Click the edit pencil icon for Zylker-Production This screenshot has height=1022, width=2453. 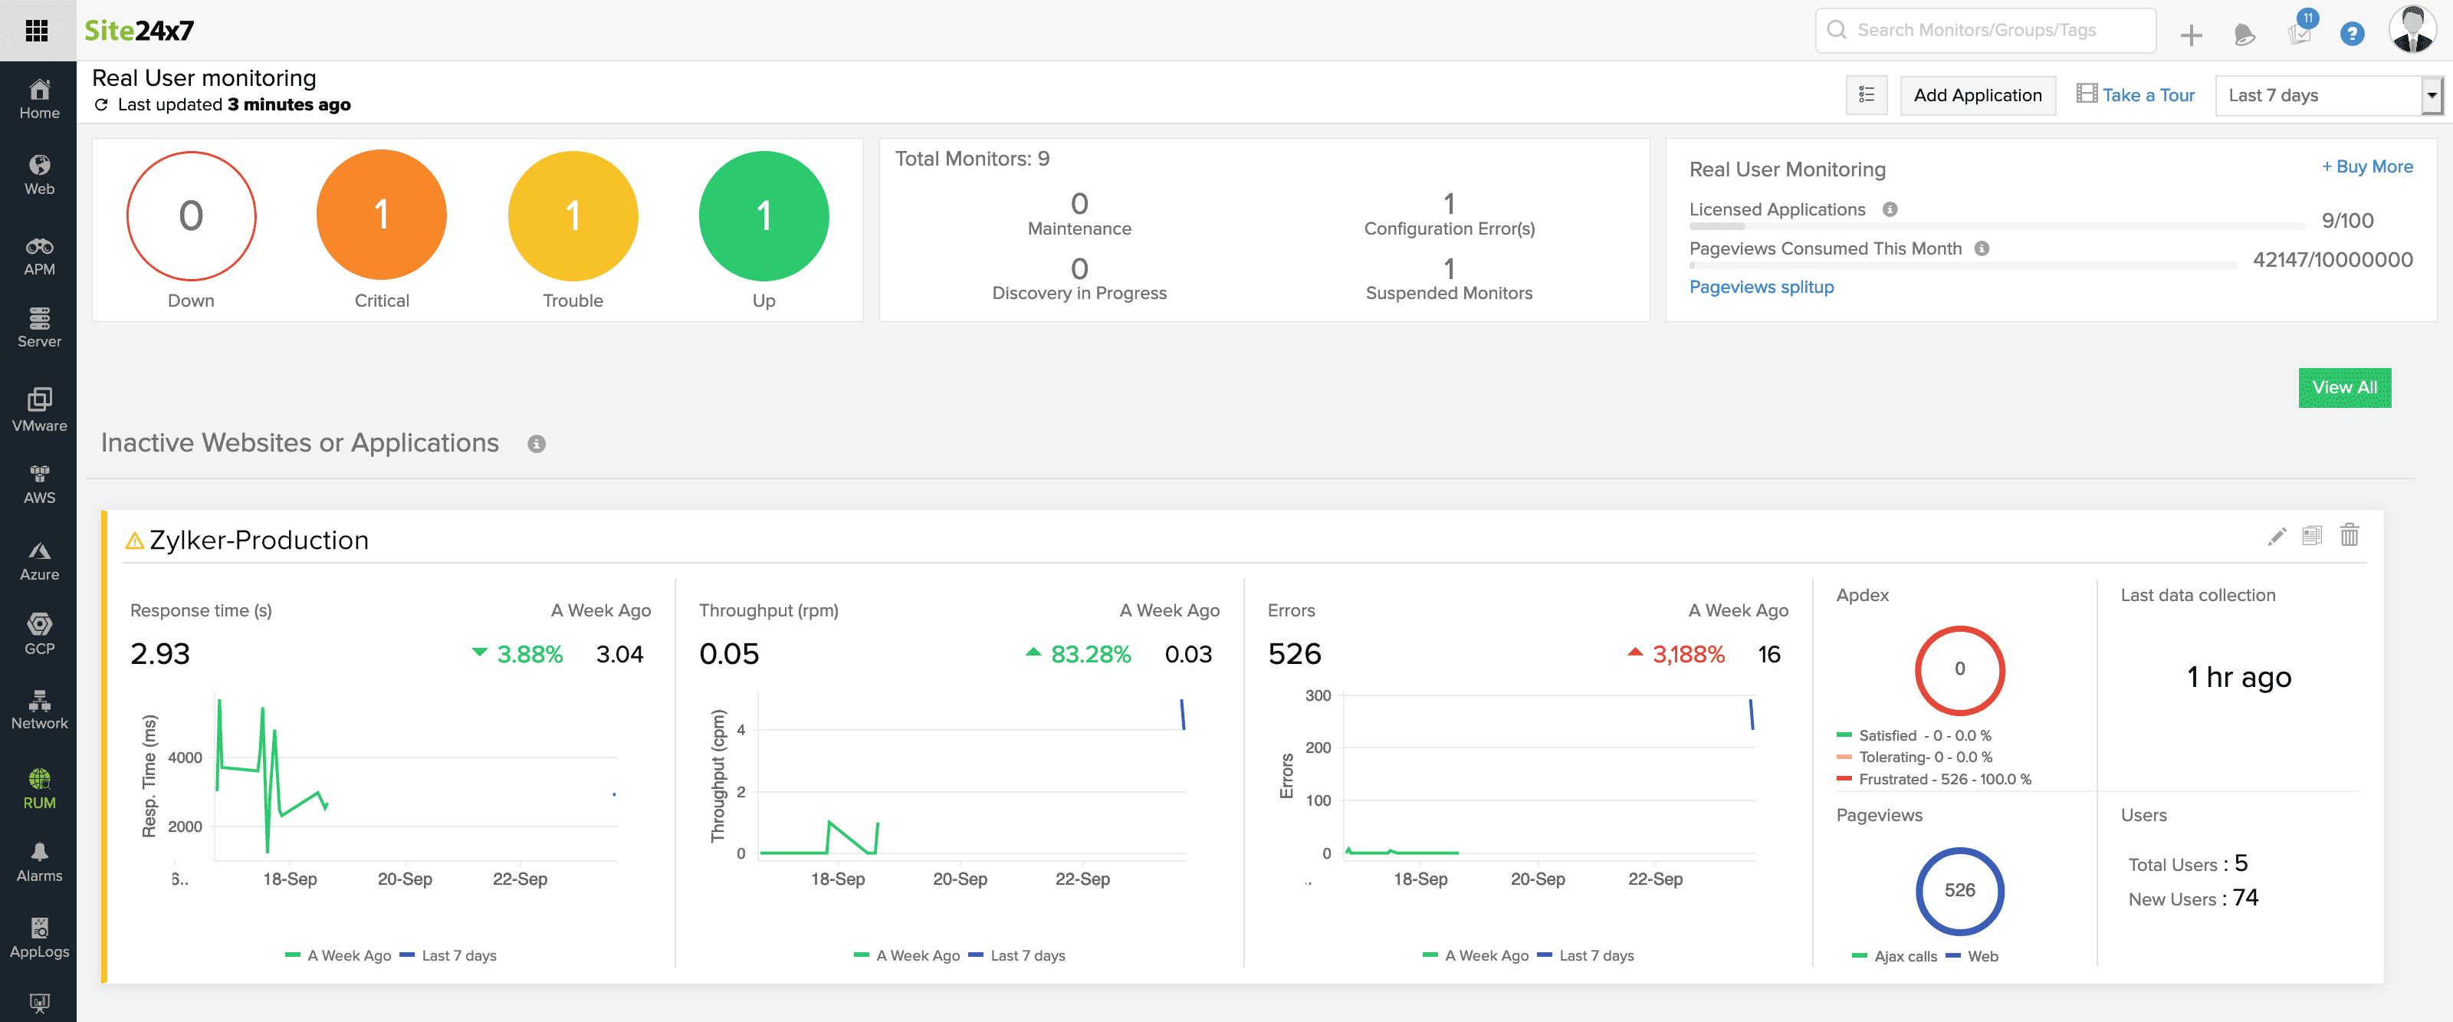pos(2276,536)
